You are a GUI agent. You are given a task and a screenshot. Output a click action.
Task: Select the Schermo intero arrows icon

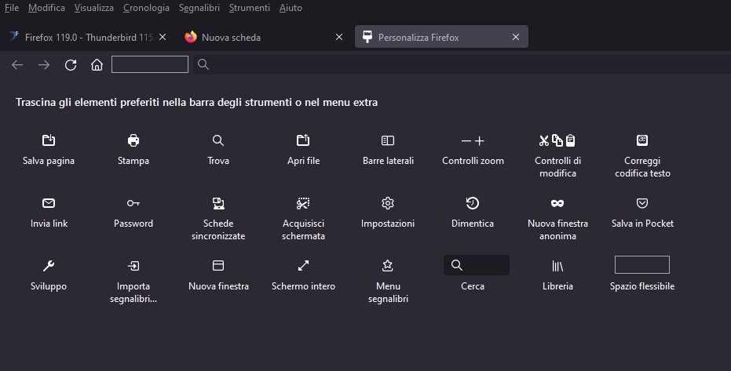tap(303, 265)
